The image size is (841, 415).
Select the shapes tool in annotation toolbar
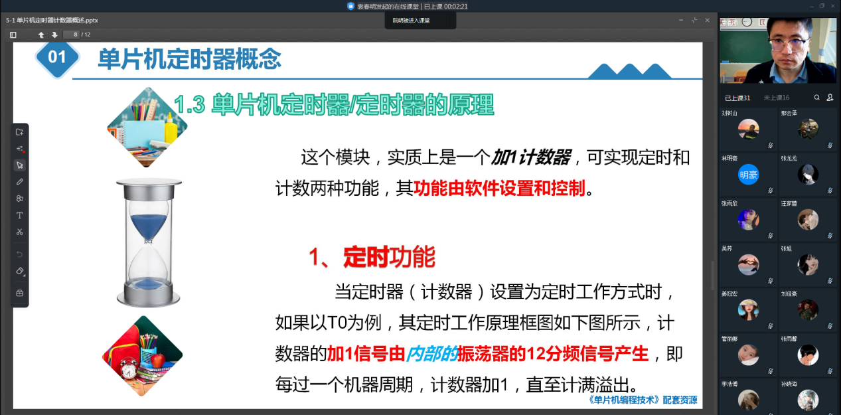pyautogui.click(x=20, y=199)
